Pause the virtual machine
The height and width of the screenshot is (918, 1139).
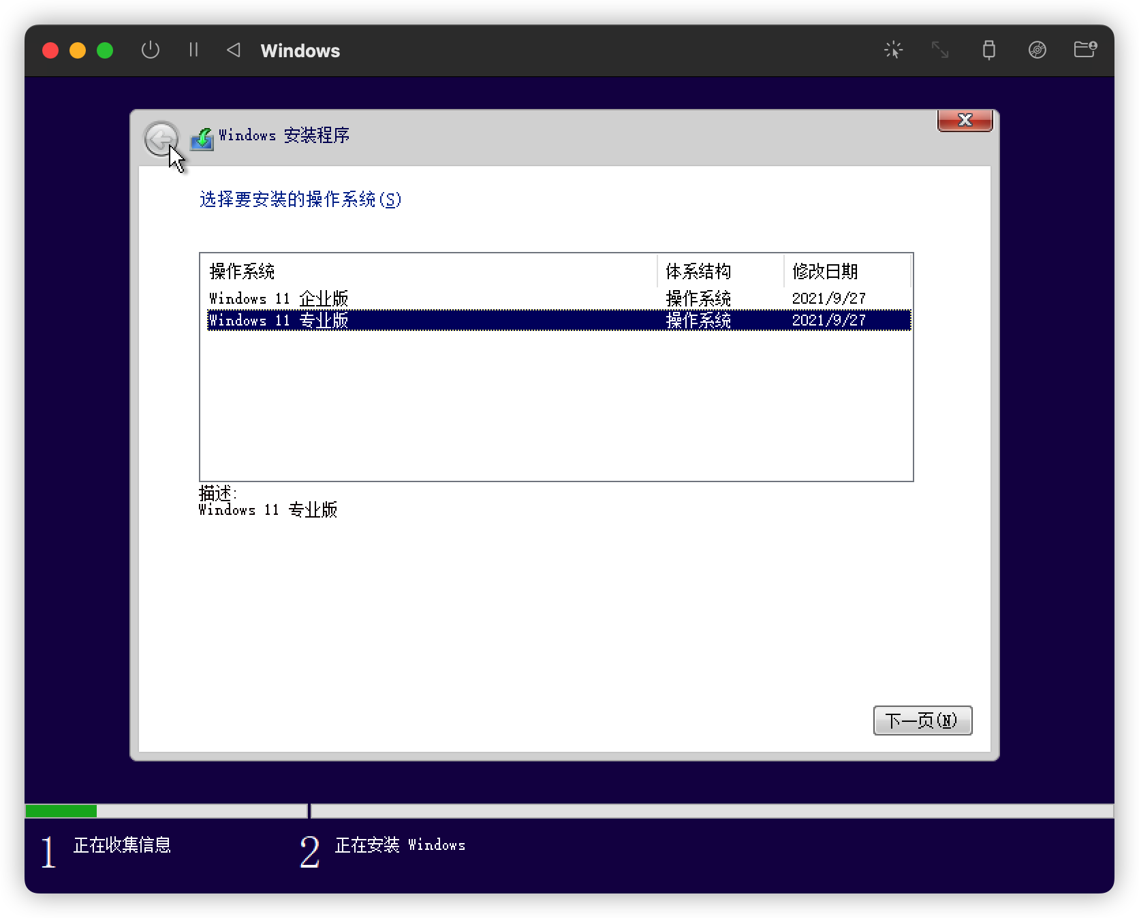click(x=193, y=50)
